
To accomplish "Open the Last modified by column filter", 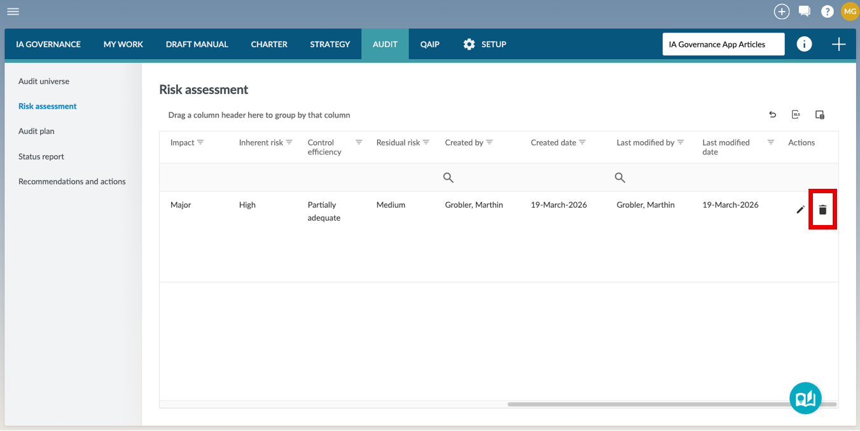I will (681, 142).
